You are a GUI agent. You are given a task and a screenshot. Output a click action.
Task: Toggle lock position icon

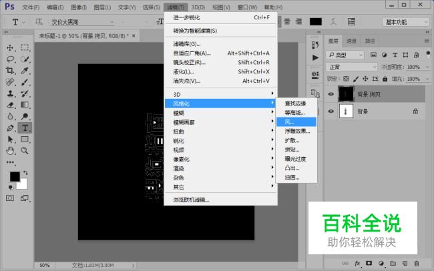click(x=365, y=79)
